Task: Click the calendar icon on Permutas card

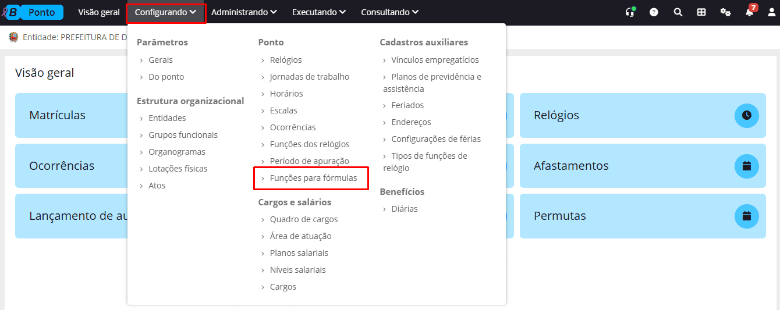Action: [x=747, y=216]
